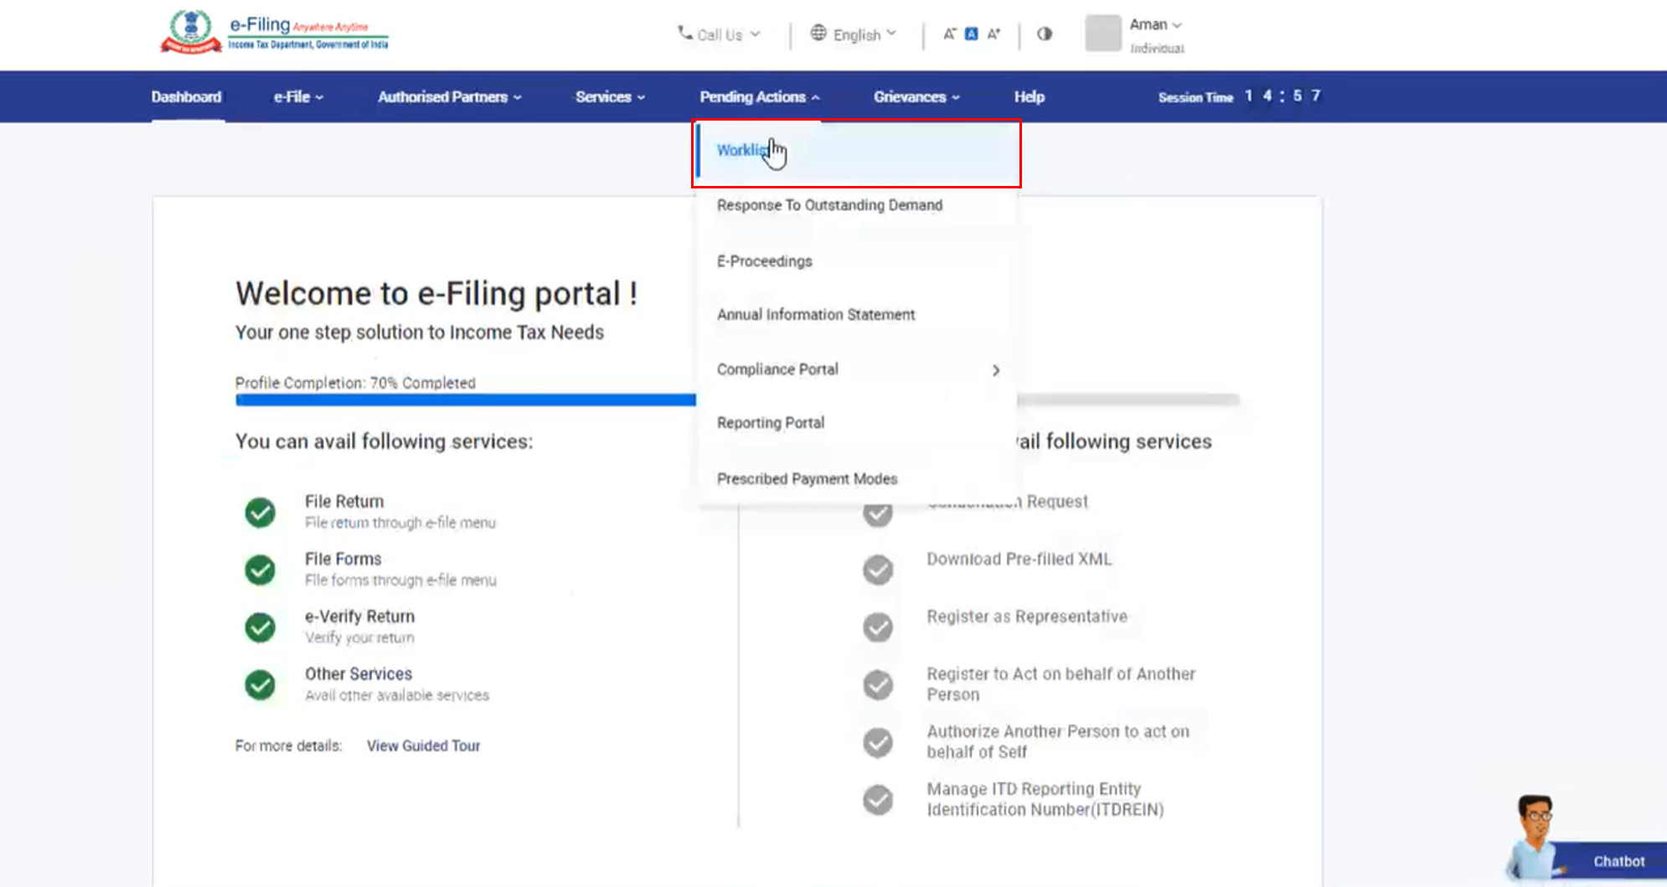Open the View Guided Tour link
1667x887 pixels.
(x=423, y=745)
